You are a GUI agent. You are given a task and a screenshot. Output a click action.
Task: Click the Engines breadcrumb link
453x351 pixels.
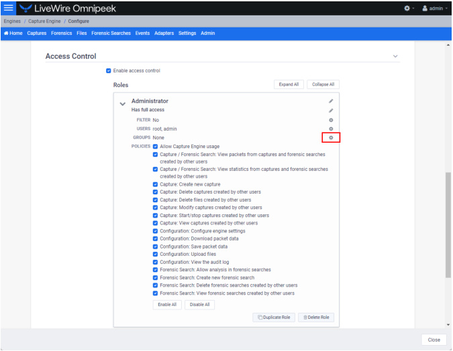[12, 21]
